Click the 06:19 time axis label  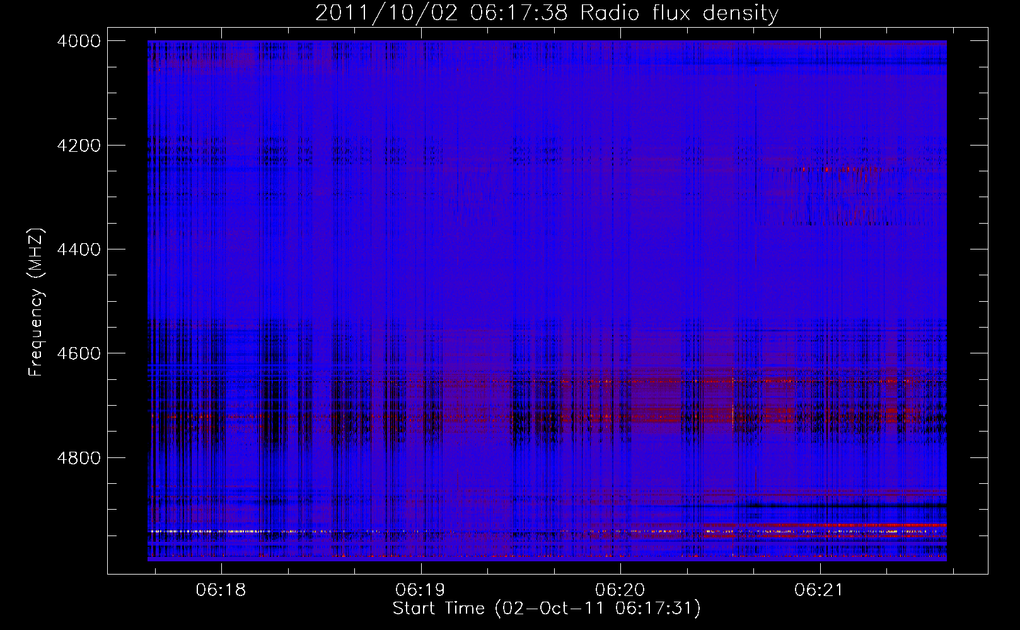(x=420, y=590)
